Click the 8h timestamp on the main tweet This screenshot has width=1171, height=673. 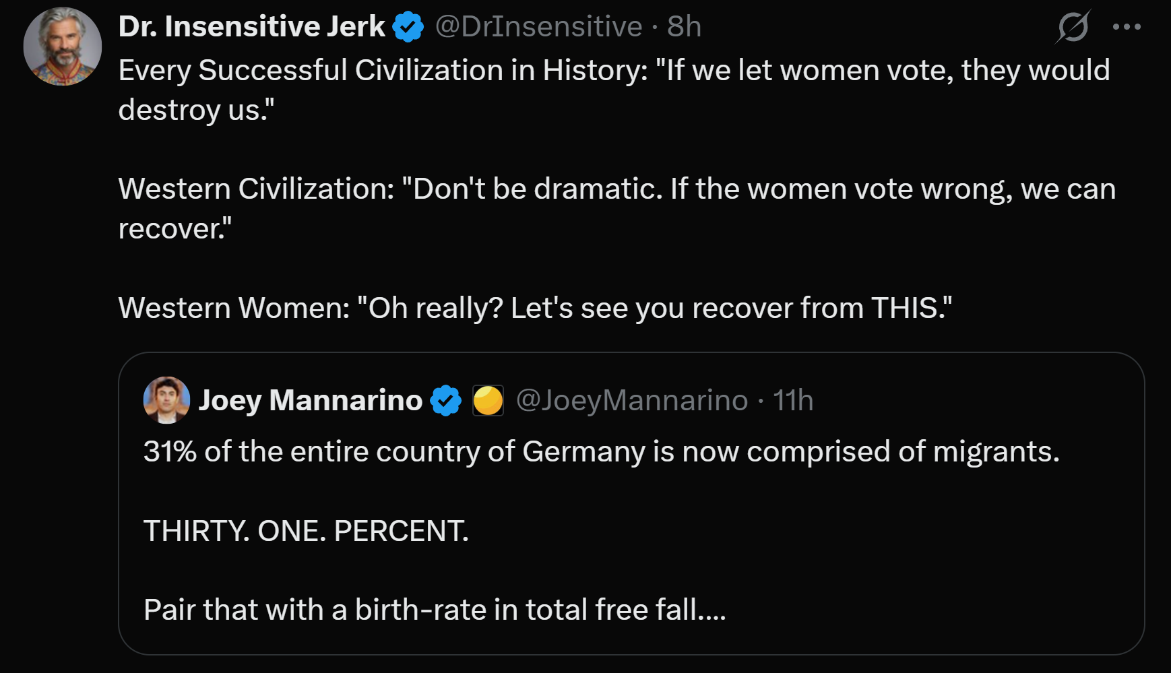[684, 27]
